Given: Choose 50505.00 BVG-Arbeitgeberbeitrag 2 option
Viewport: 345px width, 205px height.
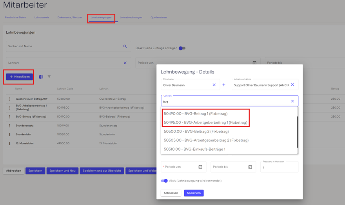Looking at the screenshot, I should pyautogui.click(x=206, y=140).
